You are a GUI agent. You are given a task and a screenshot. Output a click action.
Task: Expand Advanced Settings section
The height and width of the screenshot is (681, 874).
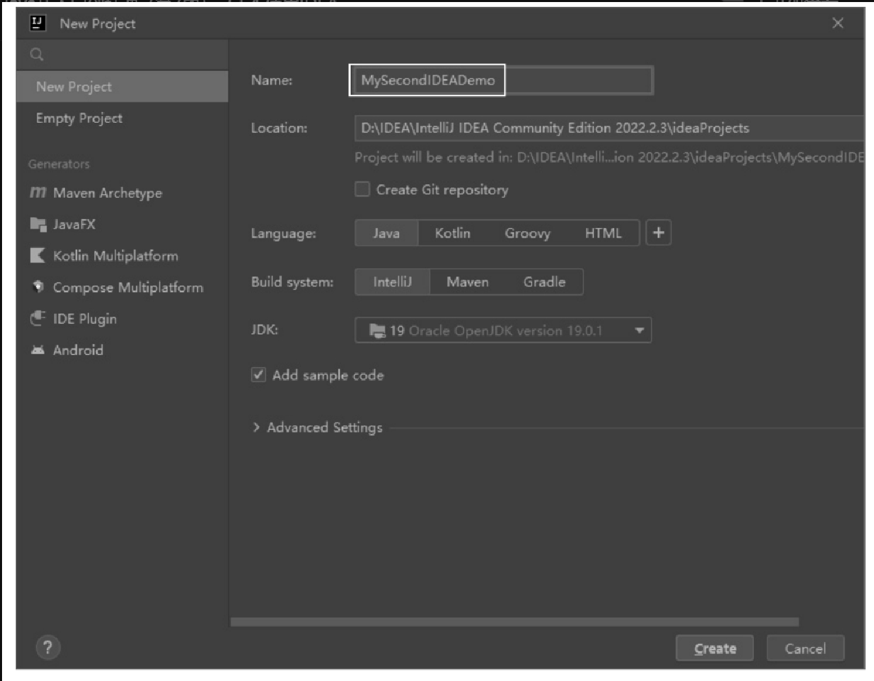pos(317,428)
